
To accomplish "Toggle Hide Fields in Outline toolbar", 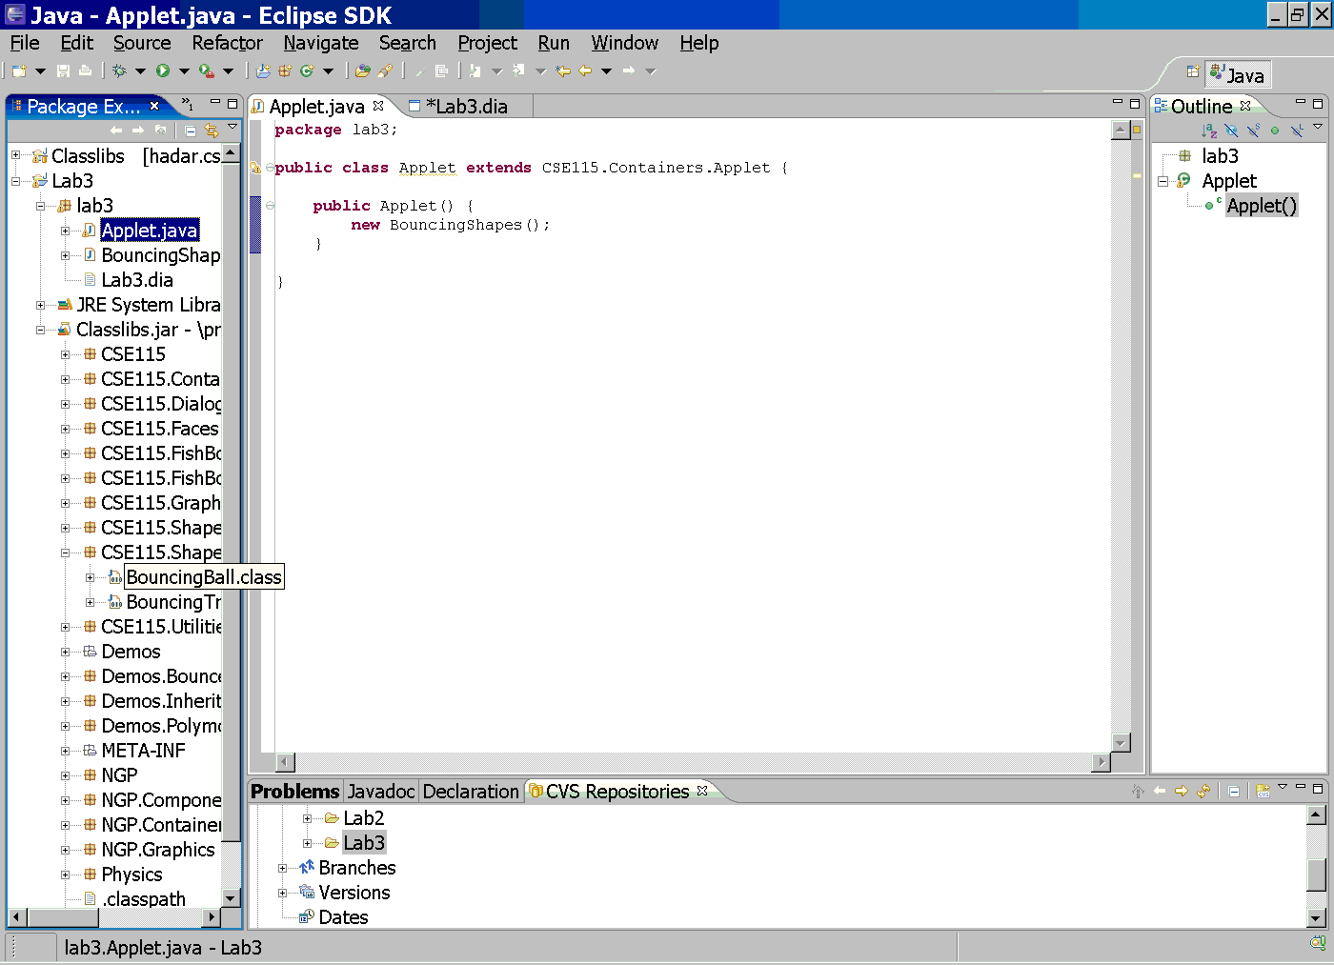I will pyautogui.click(x=1231, y=131).
